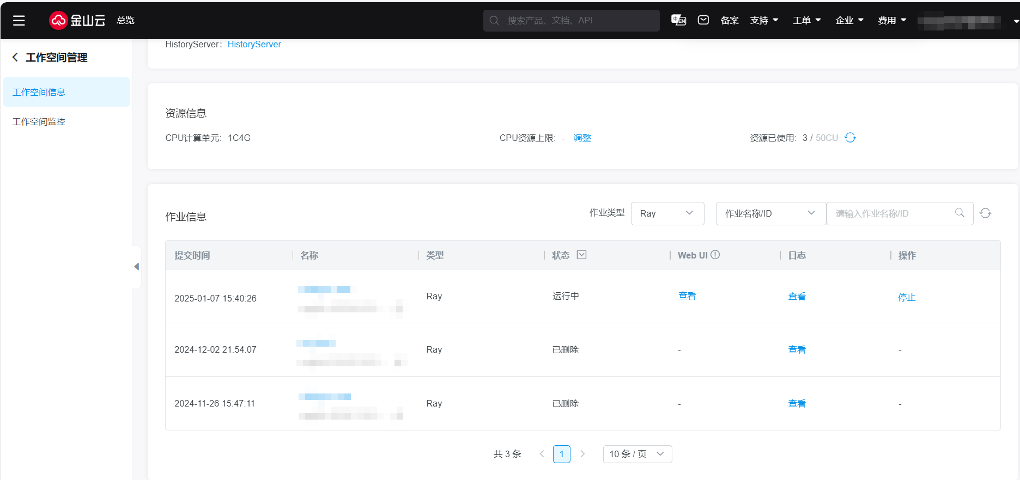This screenshot has width=1020, height=480.
Task: Open the job type Ray dropdown
Action: point(667,213)
